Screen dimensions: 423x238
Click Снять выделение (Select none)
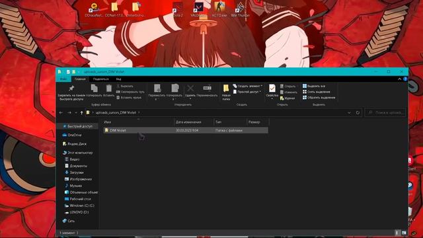click(316, 92)
